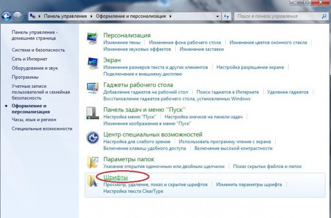Click Изменение темы
The width and height of the screenshot is (331, 218).
(x=122, y=42)
